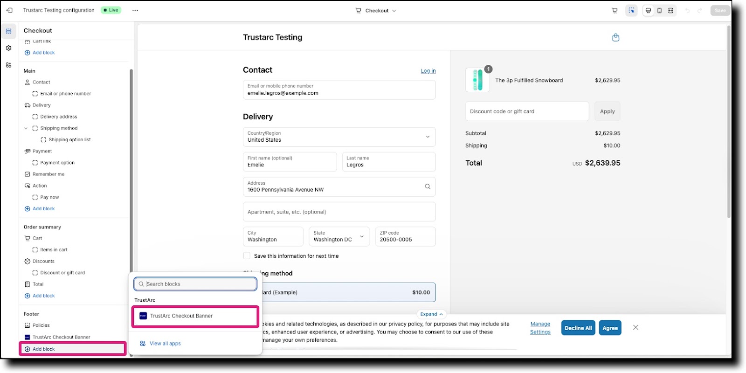Switch to mobile preview icon
The width and height of the screenshot is (746, 373).
(659, 10)
